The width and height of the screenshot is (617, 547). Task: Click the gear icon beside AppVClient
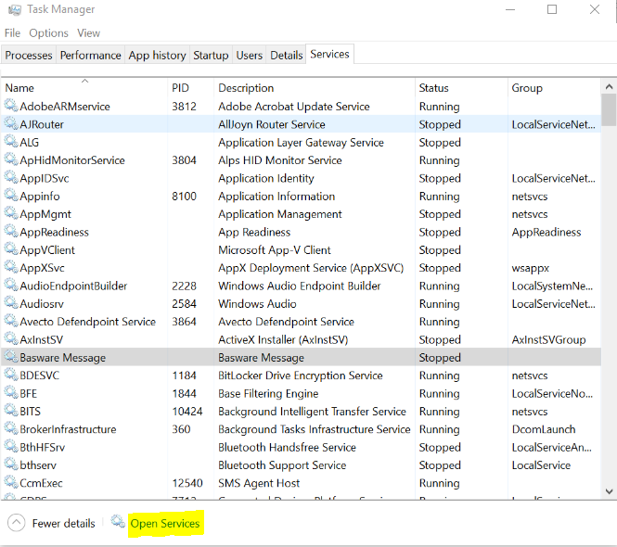pyautogui.click(x=11, y=248)
